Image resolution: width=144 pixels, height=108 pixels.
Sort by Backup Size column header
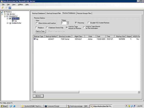tap(120, 36)
